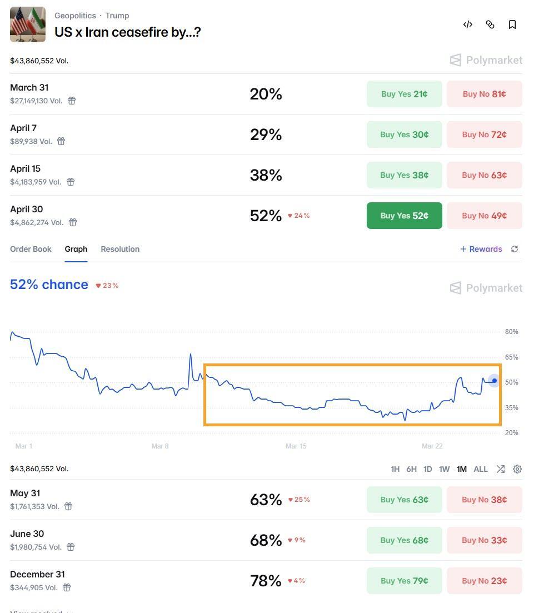This screenshot has width=539, height=613.
Task: Switch to the Order Book tab
Action: coord(31,249)
